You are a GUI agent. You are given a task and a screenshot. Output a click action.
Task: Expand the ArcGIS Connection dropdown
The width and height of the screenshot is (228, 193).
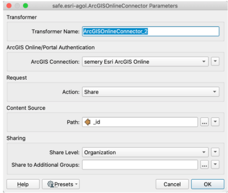pos(145,62)
